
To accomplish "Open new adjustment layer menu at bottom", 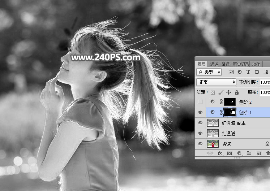I will pyautogui.click(x=239, y=153).
